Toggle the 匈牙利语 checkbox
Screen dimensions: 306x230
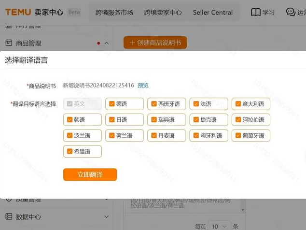(x=196, y=135)
